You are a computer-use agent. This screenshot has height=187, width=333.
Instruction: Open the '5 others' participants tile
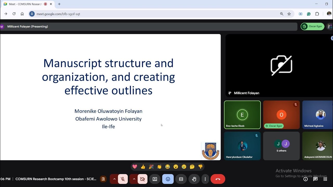coord(281,146)
